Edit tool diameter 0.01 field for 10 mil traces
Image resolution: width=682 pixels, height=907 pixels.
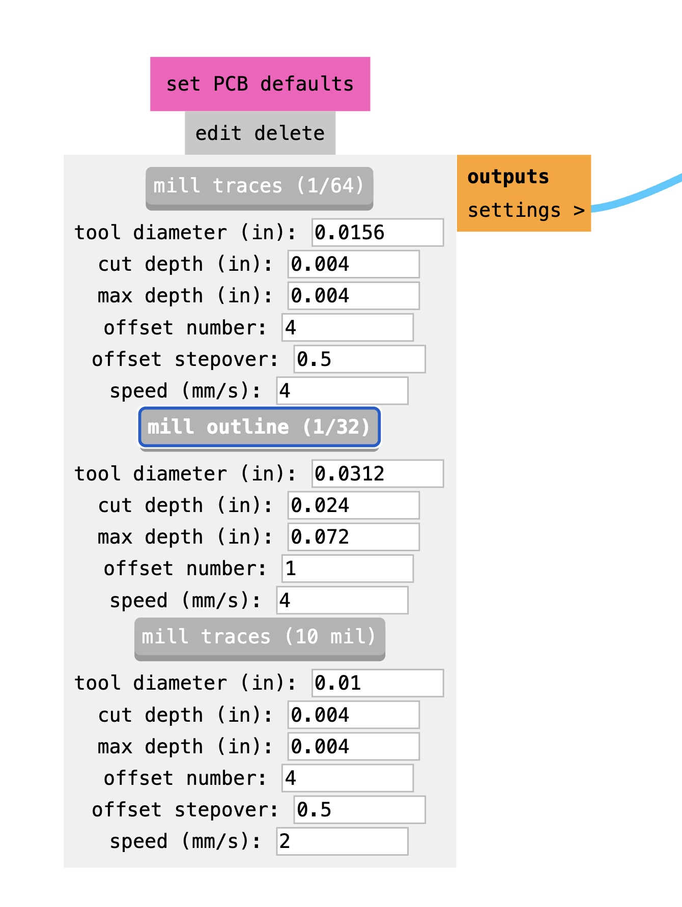click(378, 683)
